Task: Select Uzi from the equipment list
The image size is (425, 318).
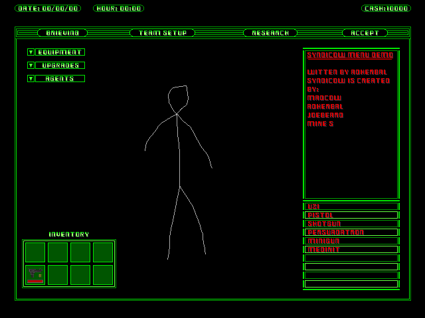Action: pyautogui.click(x=351, y=207)
